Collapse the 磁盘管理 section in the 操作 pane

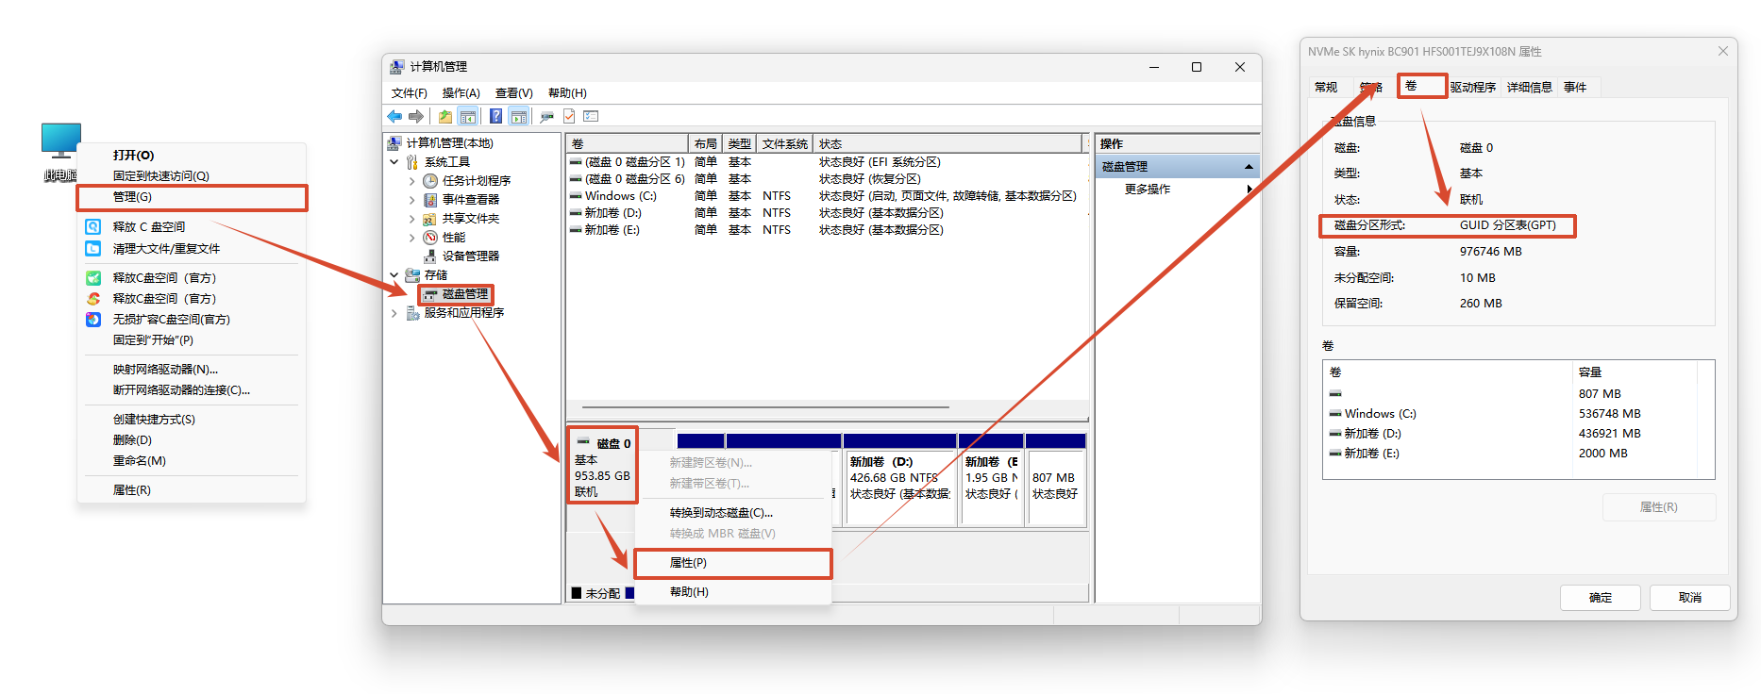[1249, 167]
